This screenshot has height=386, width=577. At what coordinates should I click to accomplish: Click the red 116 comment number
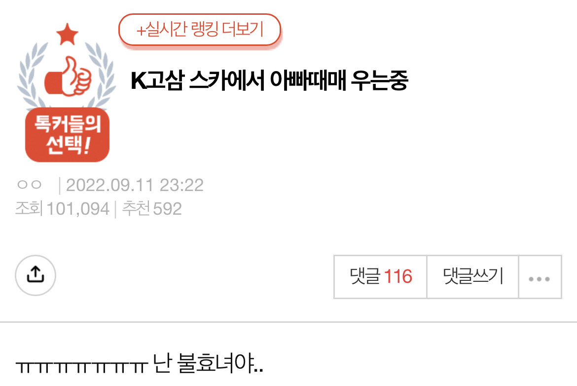point(398,276)
